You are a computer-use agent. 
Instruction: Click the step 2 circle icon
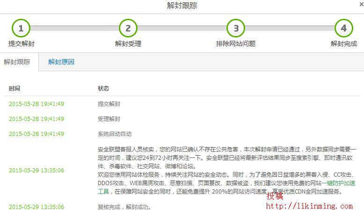[x=128, y=28]
